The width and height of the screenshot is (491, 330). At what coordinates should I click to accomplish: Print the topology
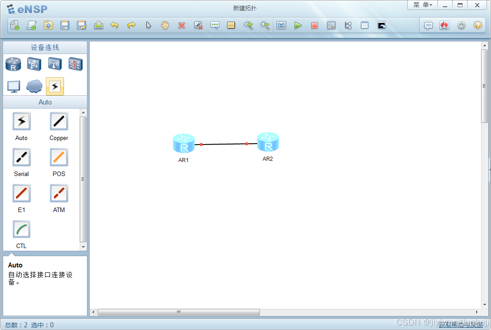98,25
